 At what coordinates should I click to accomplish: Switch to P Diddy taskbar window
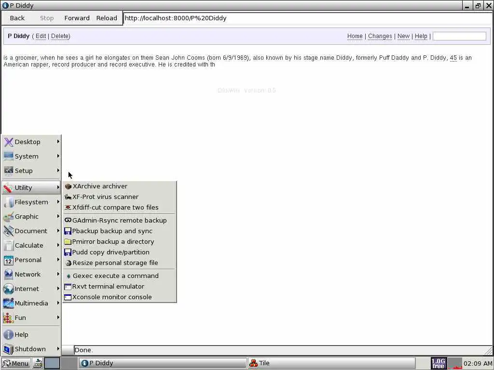pos(163,363)
